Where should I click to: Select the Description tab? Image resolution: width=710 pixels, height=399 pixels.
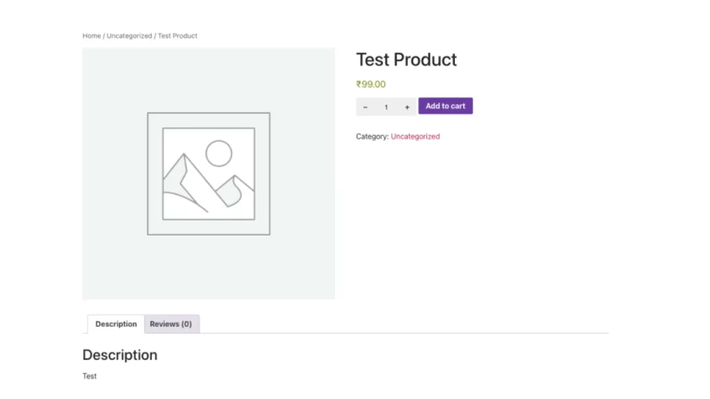pyautogui.click(x=116, y=324)
